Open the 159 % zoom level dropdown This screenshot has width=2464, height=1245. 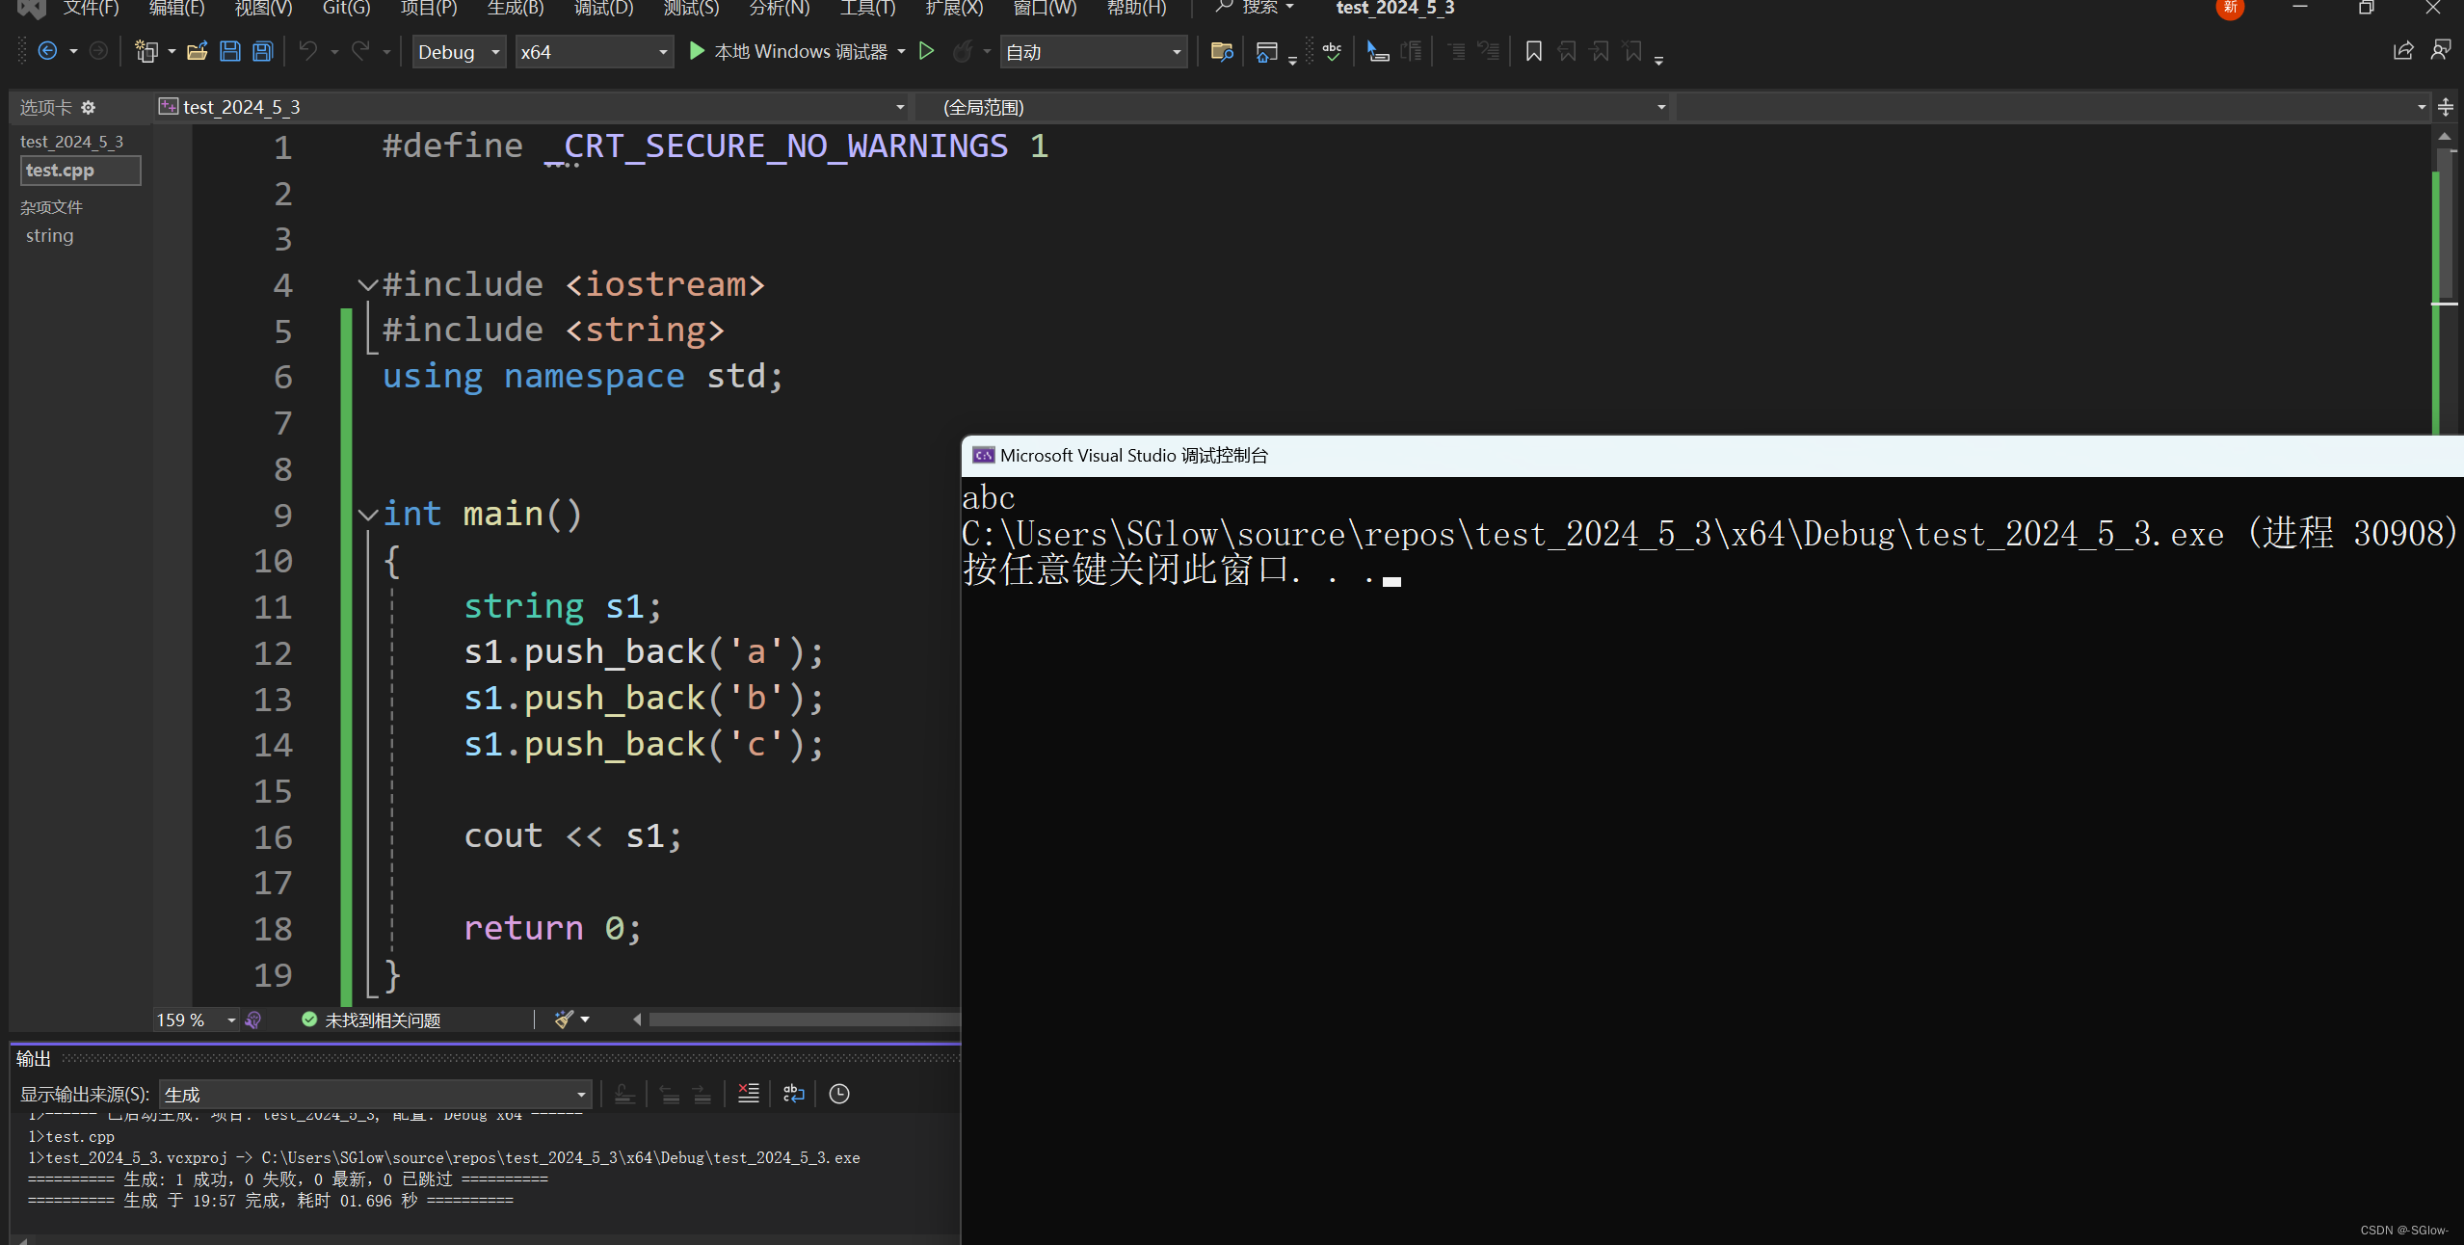(231, 1020)
